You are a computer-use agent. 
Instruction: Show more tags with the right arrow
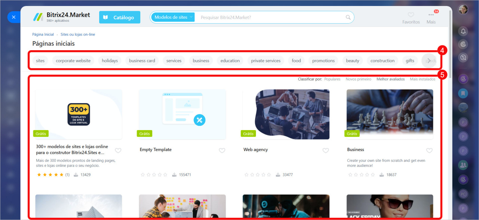(429, 61)
